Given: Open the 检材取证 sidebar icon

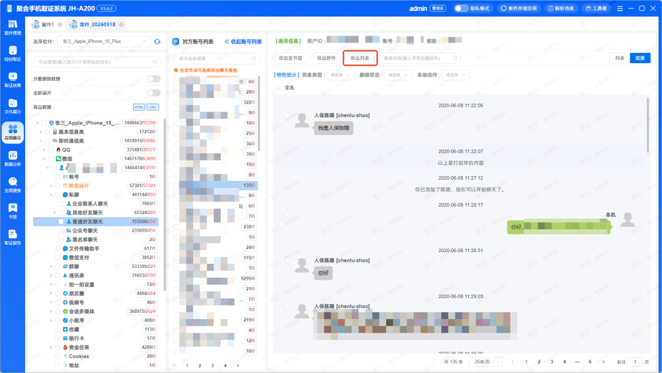Looking at the screenshot, I should coord(13,53).
